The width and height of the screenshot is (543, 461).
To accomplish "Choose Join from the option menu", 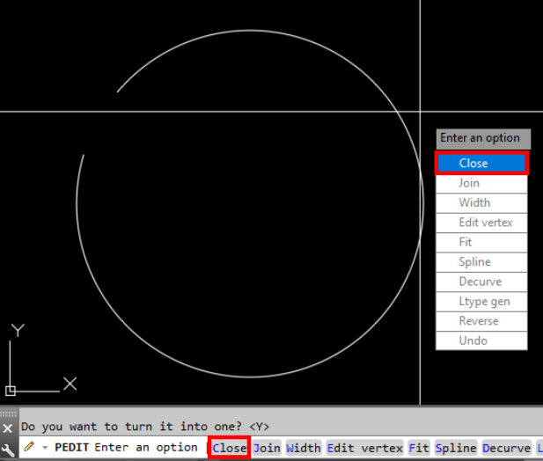I will tap(481, 183).
